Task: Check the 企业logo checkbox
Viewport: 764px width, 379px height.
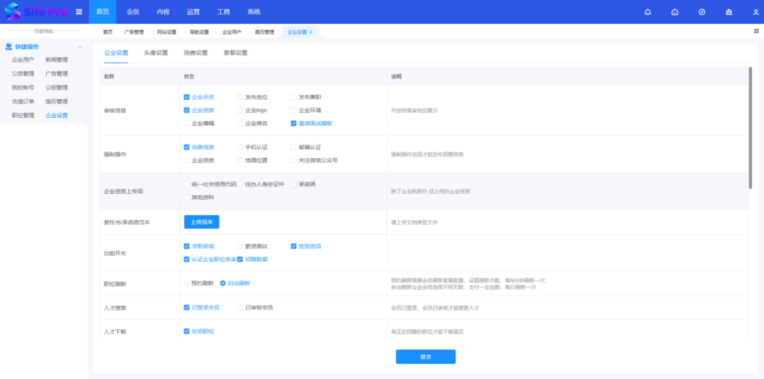Action: coord(239,110)
